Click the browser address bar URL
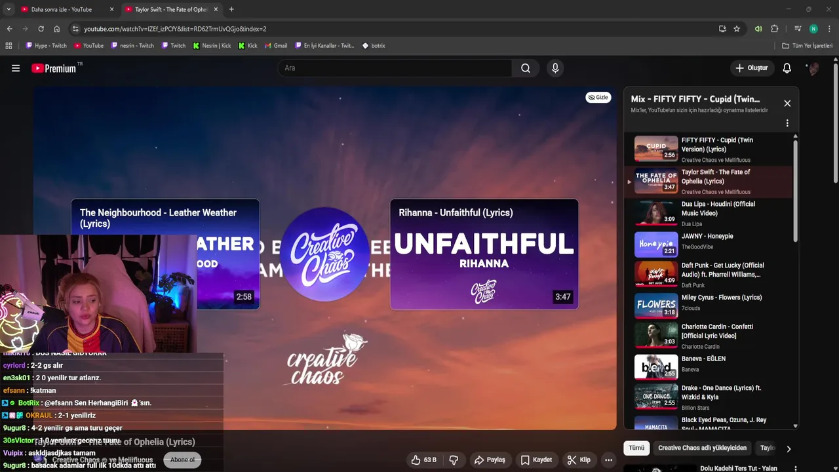The width and height of the screenshot is (839, 472). coord(175,29)
